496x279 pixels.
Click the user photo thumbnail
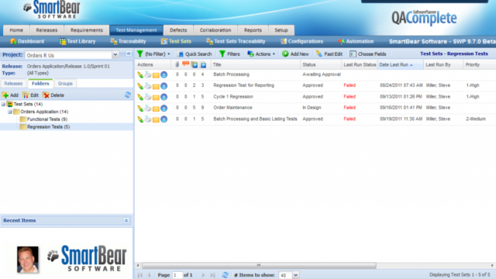[x=28, y=260]
